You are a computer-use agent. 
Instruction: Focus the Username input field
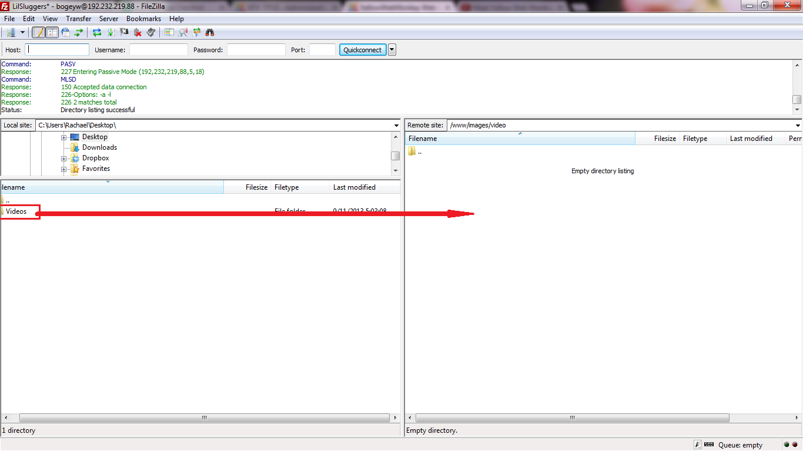click(x=159, y=50)
